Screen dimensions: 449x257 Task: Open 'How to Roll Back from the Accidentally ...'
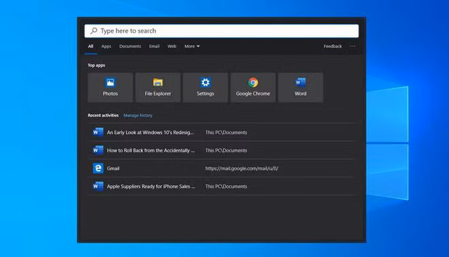(150, 150)
